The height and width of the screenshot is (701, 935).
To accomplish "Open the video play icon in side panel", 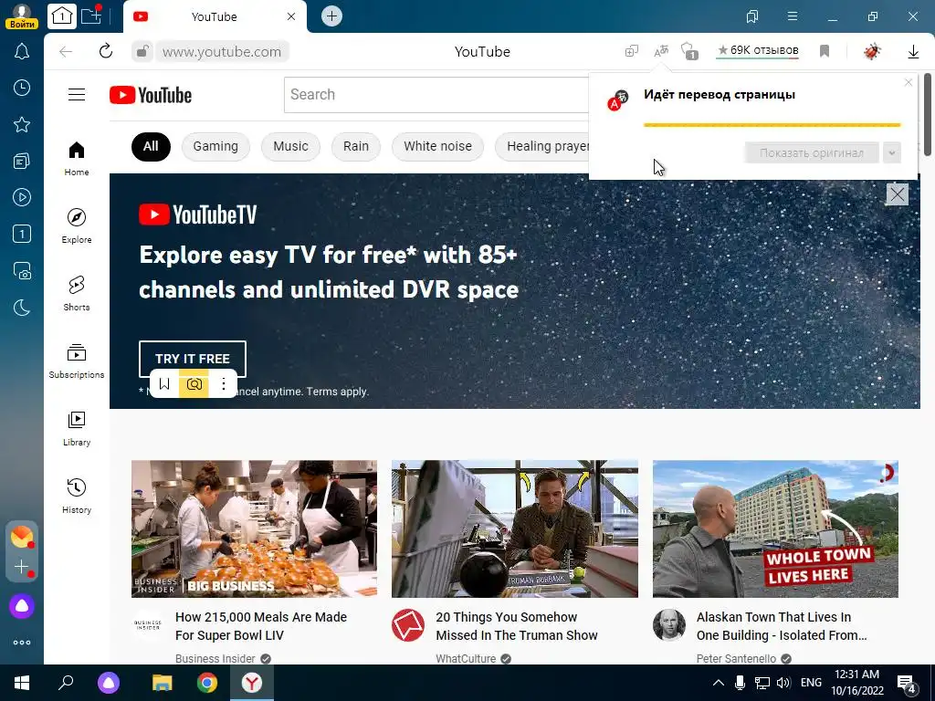I will [22, 197].
